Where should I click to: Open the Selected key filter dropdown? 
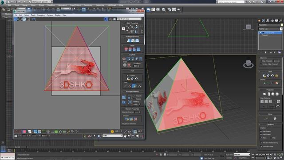click(242, 155)
